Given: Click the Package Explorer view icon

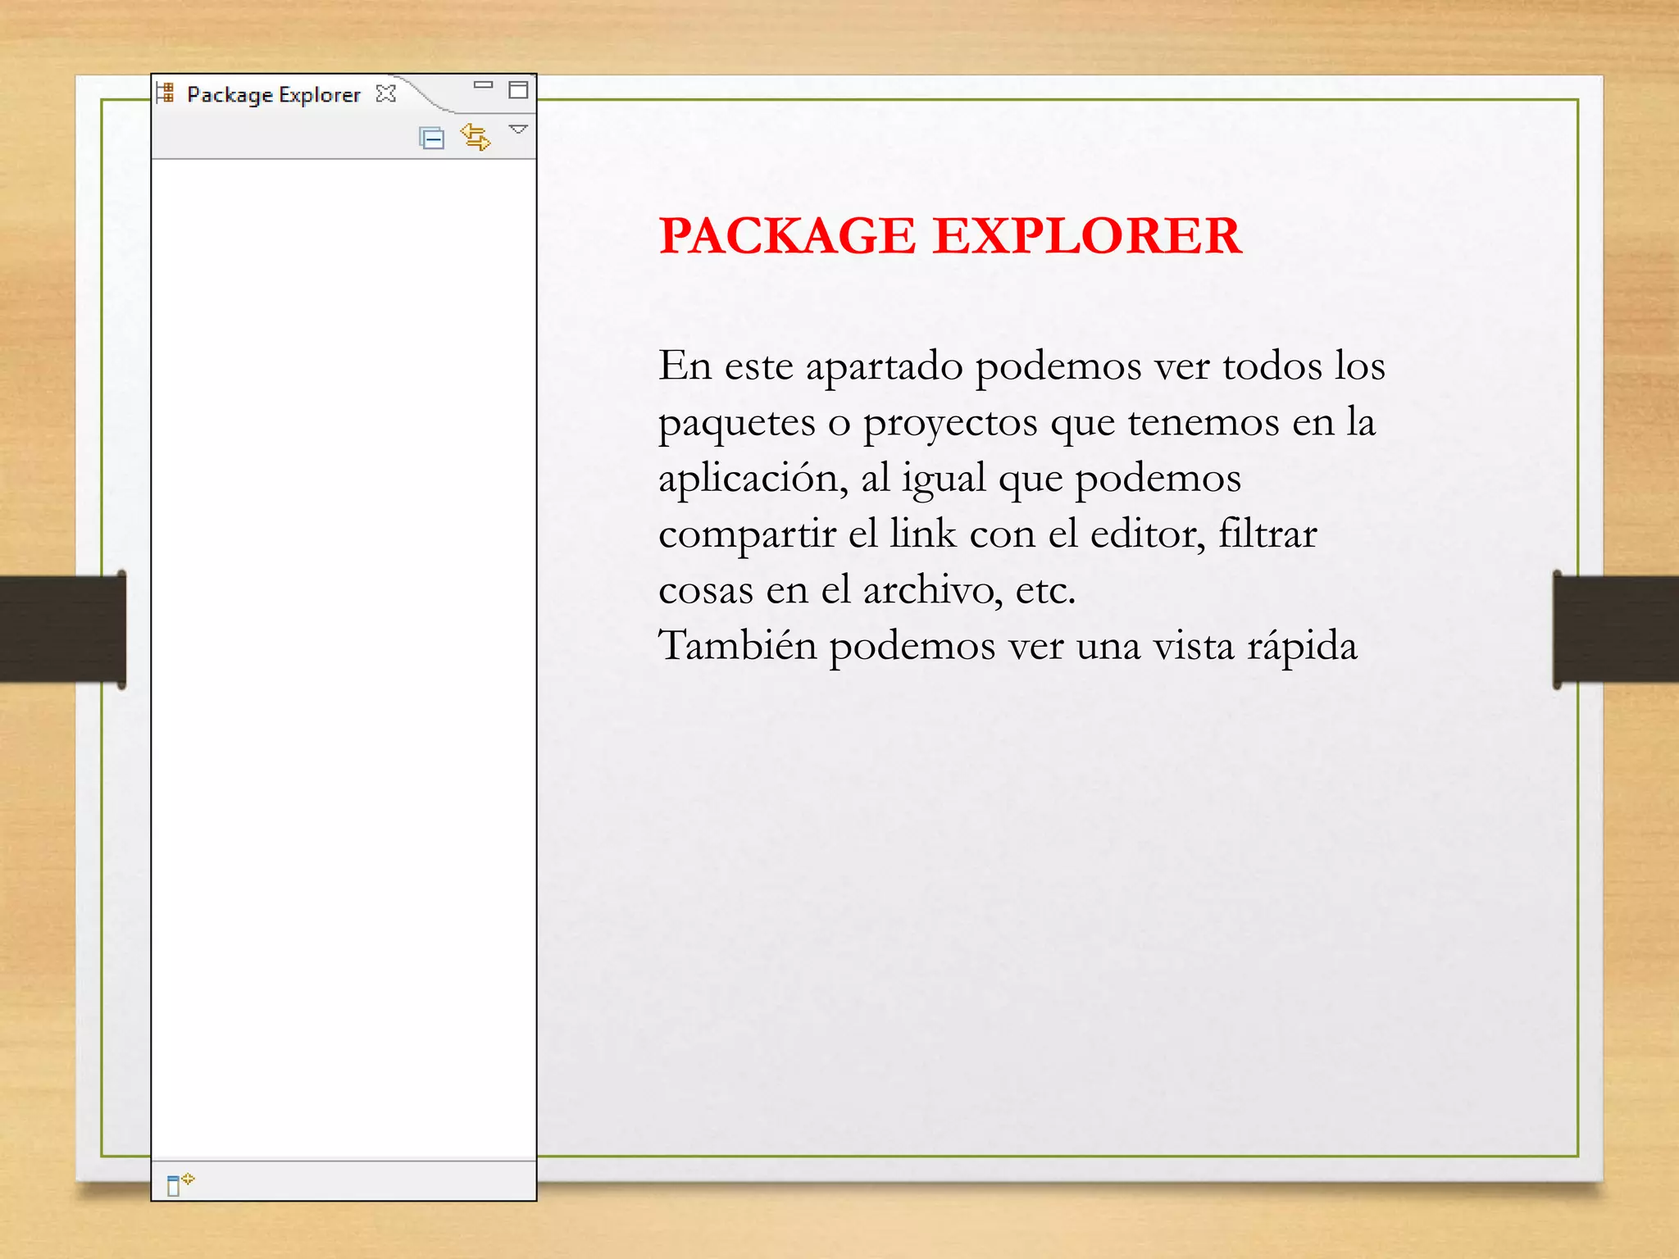Looking at the screenshot, I should tap(166, 93).
